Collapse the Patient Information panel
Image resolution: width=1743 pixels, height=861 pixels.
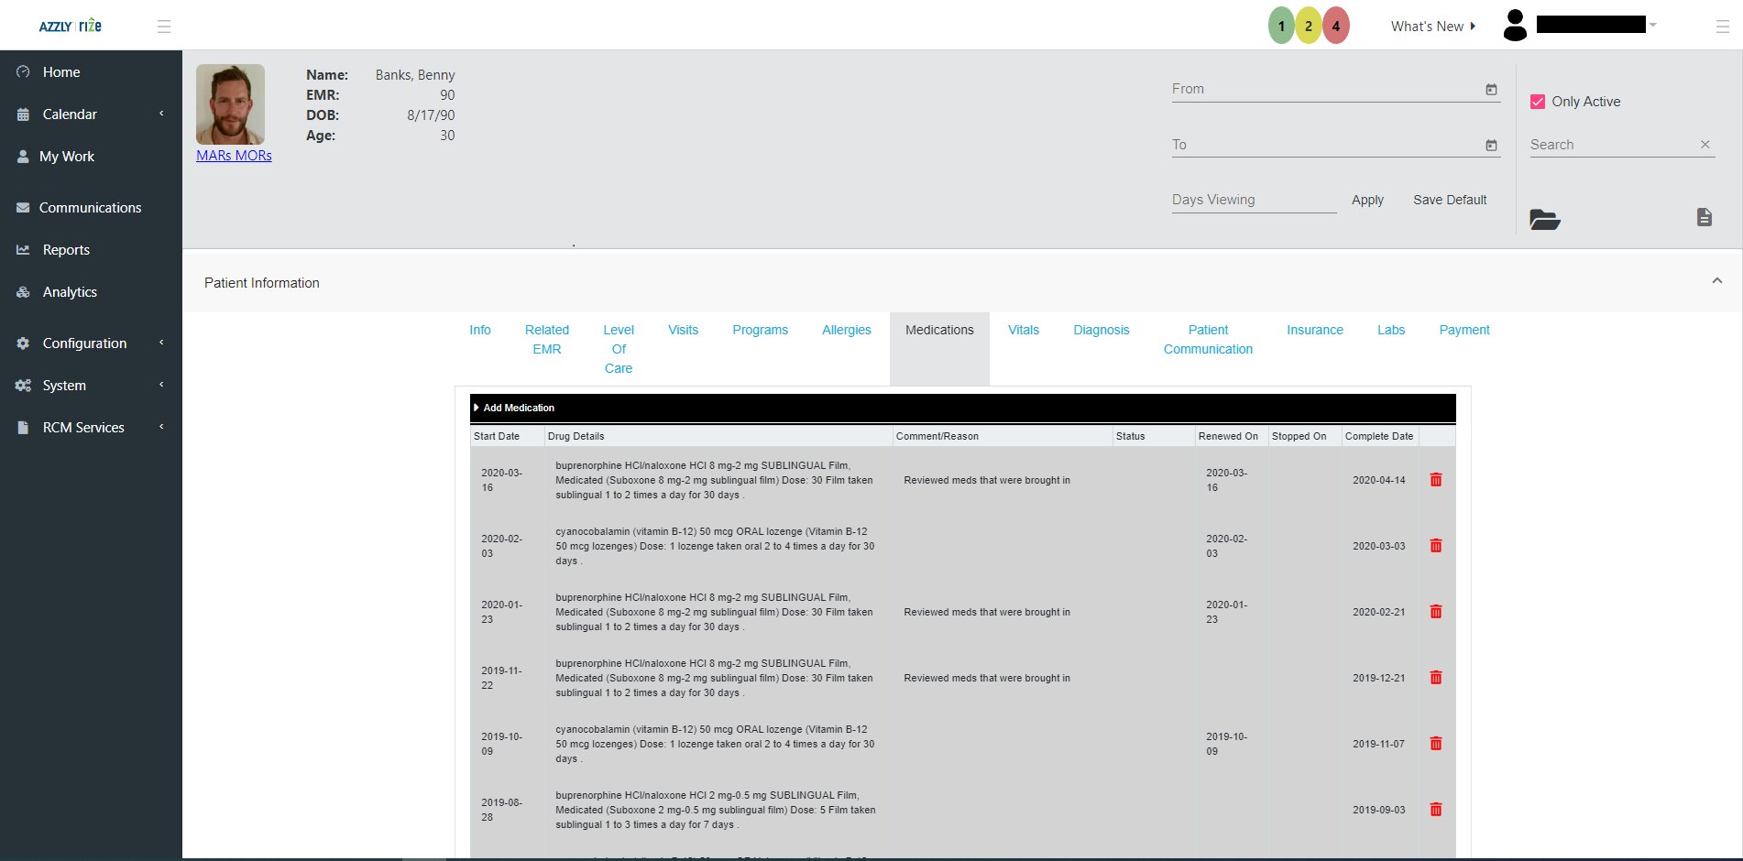click(x=1716, y=281)
